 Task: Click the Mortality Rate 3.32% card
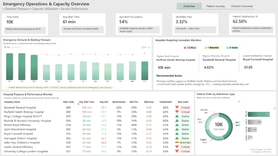tap(195, 24)
